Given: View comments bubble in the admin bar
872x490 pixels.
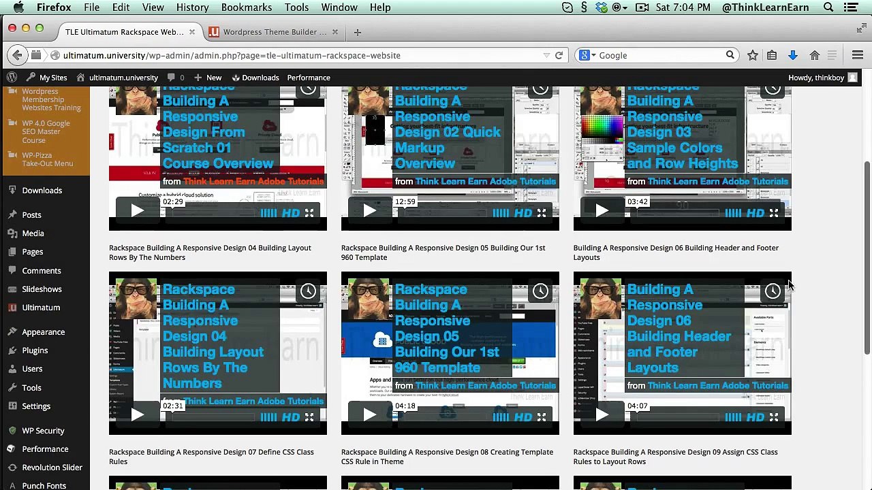Looking at the screenshot, I should [176, 78].
